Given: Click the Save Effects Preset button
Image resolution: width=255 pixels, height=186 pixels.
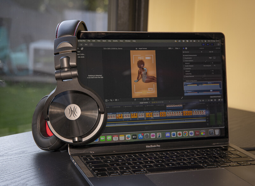Looking at the screenshot, I should pos(215,97).
